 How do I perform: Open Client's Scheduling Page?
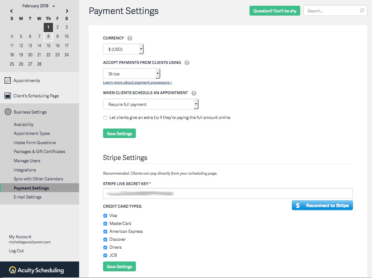pyautogui.click(x=36, y=96)
